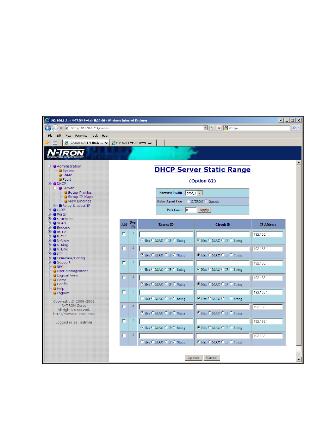This screenshot has height=435, width=336.
Task: Click the browser Forward arrow button
Action: pyautogui.click(x=55, y=128)
